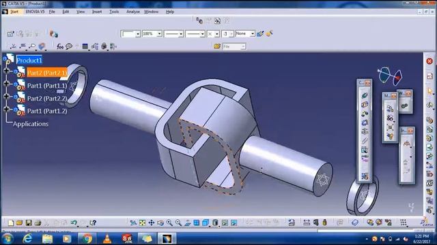Click the Pan icon
The height and width of the screenshot is (245, 437).
click(152, 223)
